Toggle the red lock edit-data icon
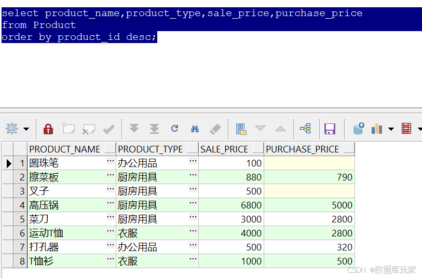 click(x=48, y=129)
